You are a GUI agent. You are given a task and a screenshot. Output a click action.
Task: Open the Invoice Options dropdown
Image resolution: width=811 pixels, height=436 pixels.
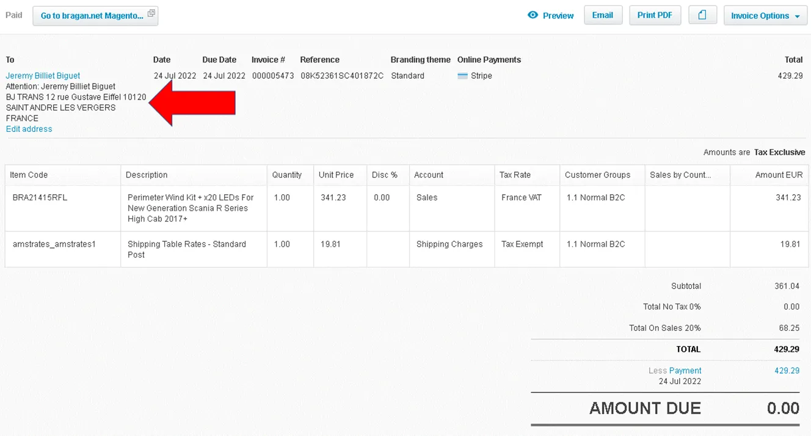coord(766,16)
